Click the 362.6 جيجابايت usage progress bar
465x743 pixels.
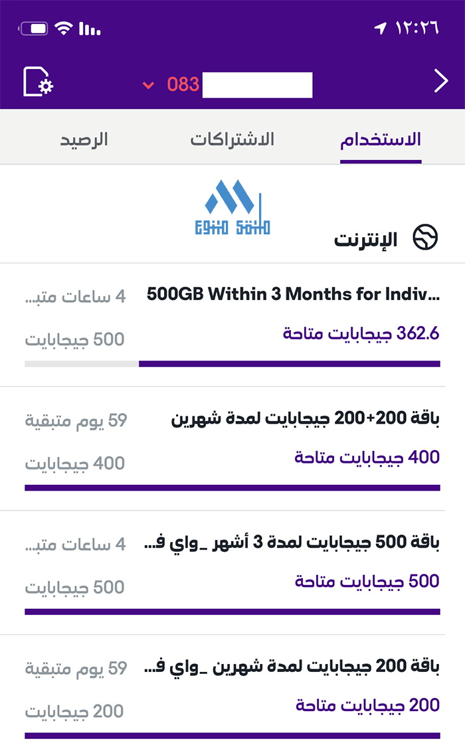[232, 364]
